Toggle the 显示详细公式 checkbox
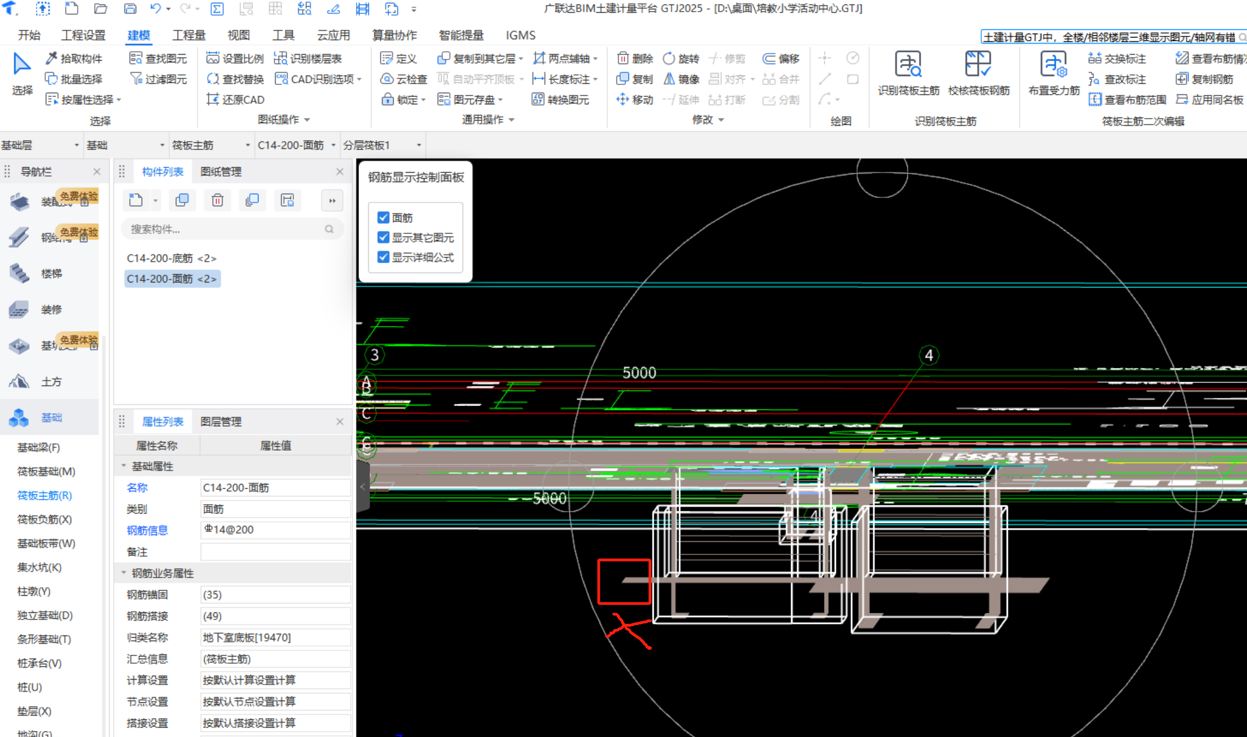This screenshot has width=1247, height=737. [383, 257]
